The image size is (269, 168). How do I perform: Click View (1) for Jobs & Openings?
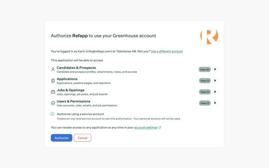pos(205,92)
